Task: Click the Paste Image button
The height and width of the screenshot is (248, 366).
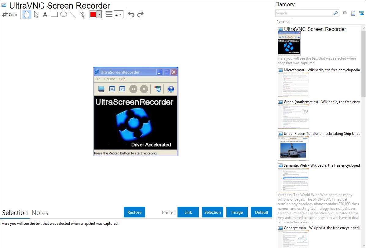Action: pyautogui.click(x=237, y=212)
